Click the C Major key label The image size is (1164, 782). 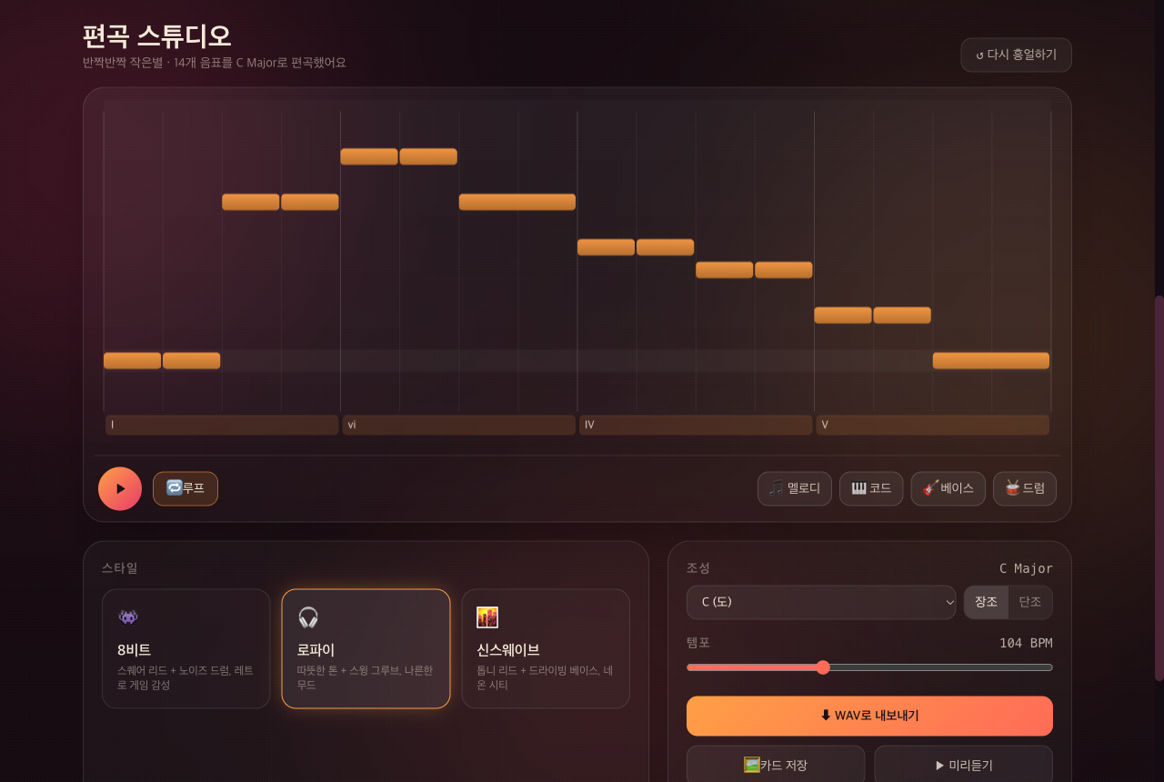(1026, 568)
